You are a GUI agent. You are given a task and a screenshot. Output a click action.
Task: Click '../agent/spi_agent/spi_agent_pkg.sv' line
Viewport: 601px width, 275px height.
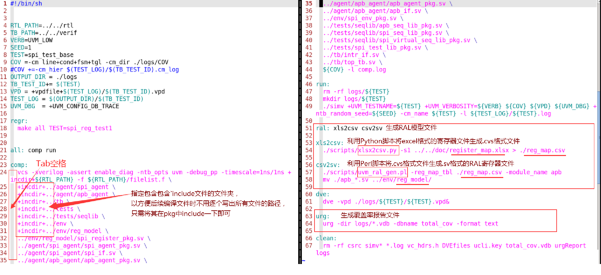(x=82, y=245)
